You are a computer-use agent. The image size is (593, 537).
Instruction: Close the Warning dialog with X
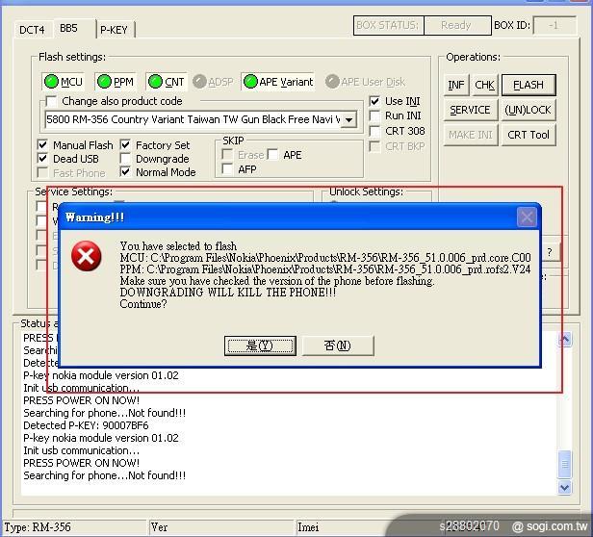point(527,217)
